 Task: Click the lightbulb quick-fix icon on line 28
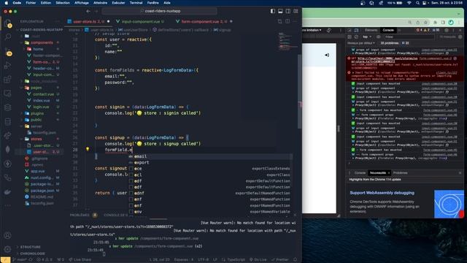pos(88,149)
